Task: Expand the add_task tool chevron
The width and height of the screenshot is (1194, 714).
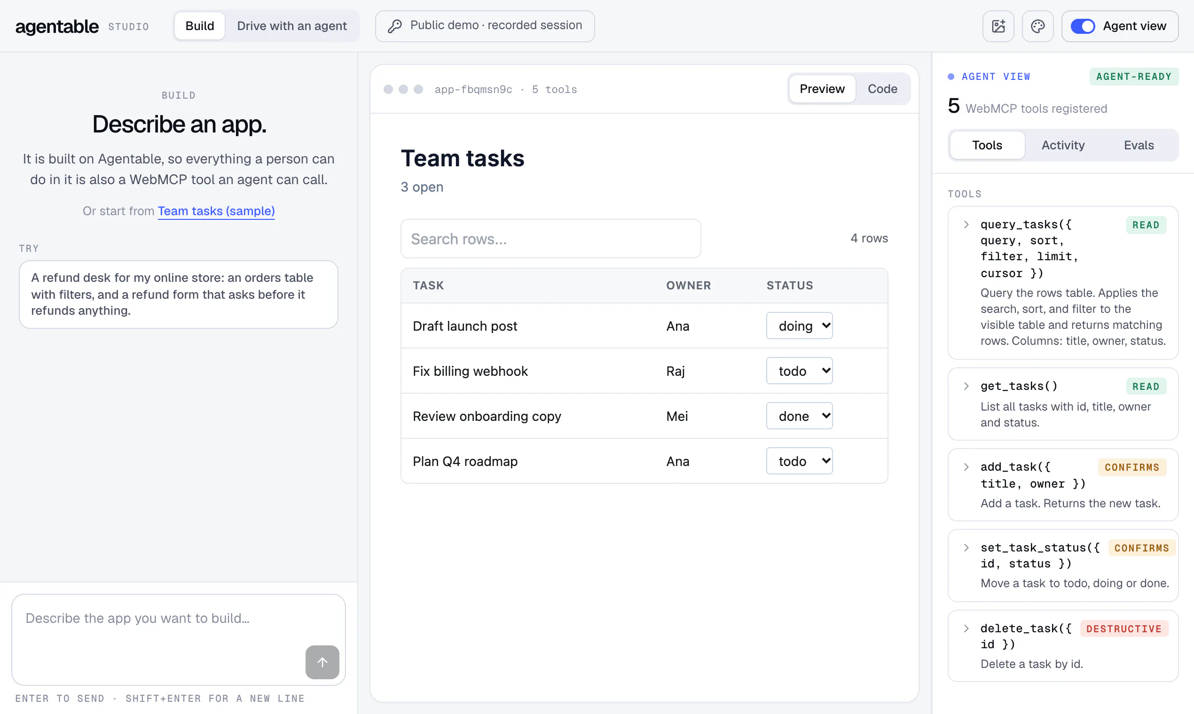Action: point(966,467)
